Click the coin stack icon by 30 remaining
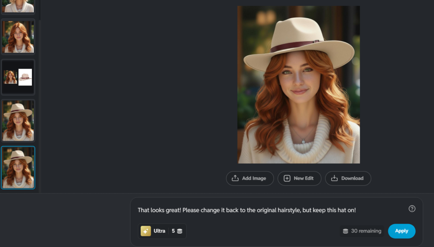Viewport: 434px width, 247px height. [x=345, y=231]
